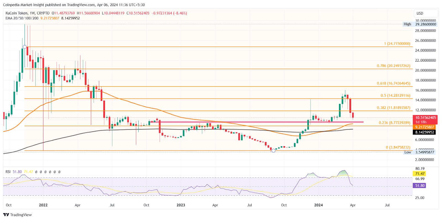Viewport: 442px width, 220px height.
Task: Click the EMA 20/50/100/200 indicator legend
Action: click(x=22, y=18)
